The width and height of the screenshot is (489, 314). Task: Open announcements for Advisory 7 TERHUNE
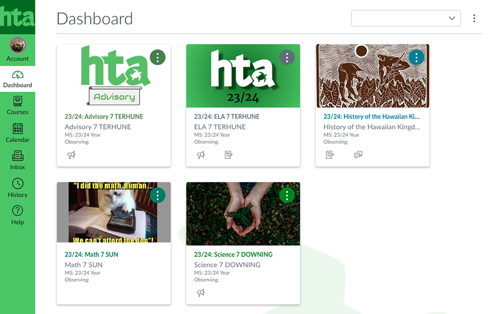click(x=71, y=155)
